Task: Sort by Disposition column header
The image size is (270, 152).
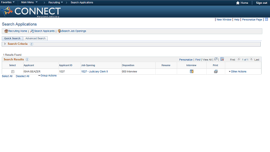Action: pyautogui.click(x=128, y=65)
